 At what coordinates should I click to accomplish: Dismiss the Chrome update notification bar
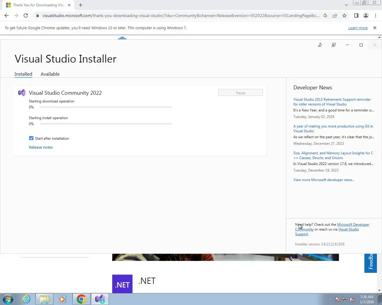coord(375,28)
